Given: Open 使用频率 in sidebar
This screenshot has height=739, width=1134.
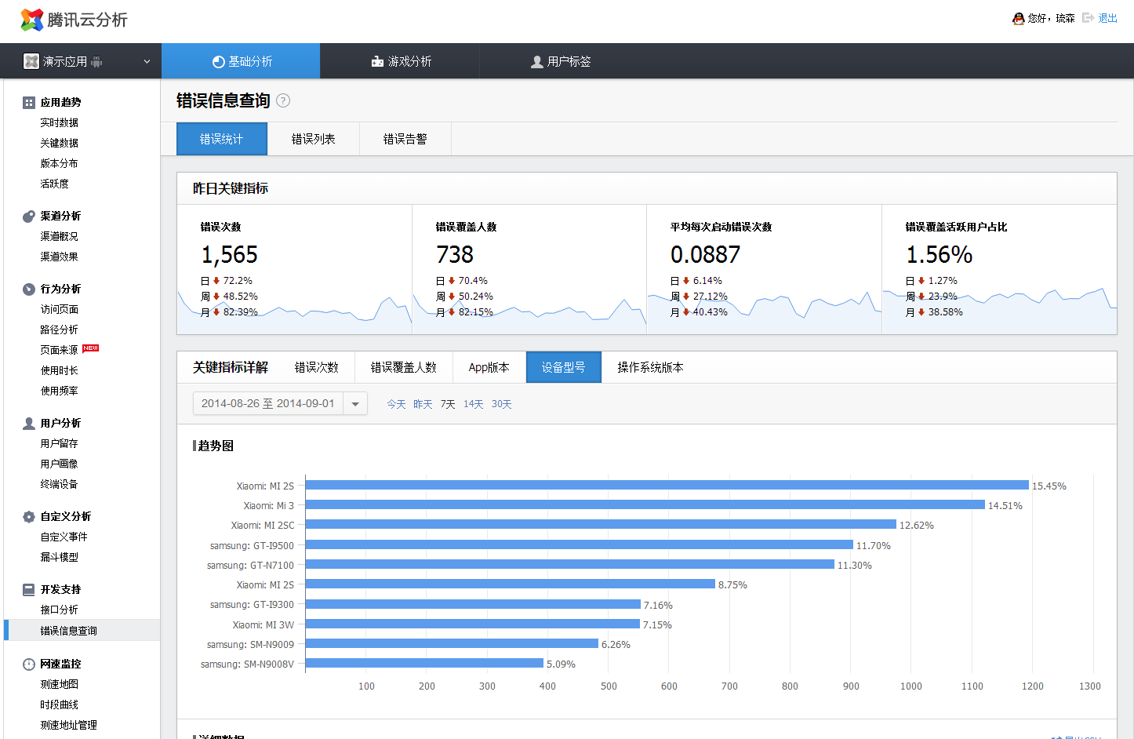Looking at the screenshot, I should [60, 391].
